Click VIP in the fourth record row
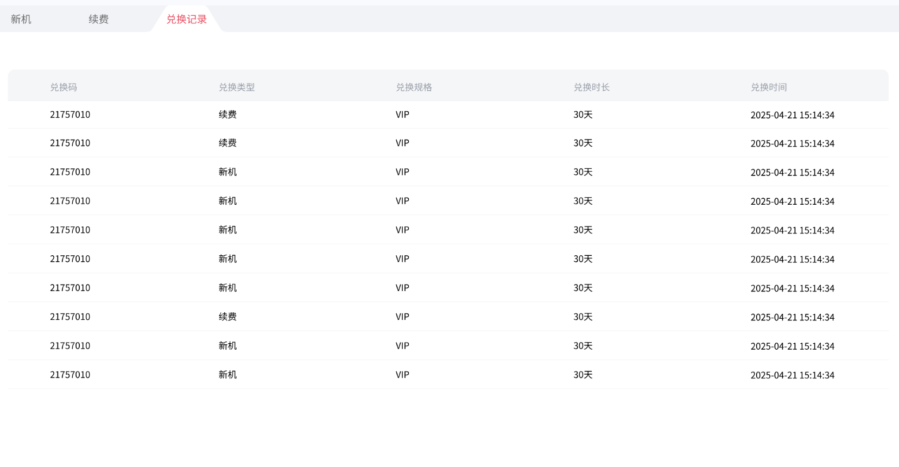The width and height of the screenshot is (899, 467). tap(402, 201)
